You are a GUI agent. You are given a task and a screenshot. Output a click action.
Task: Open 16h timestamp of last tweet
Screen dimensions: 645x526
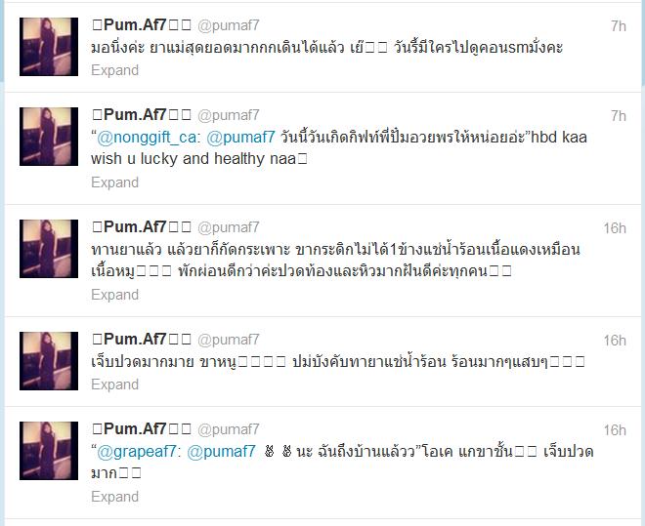615,430
